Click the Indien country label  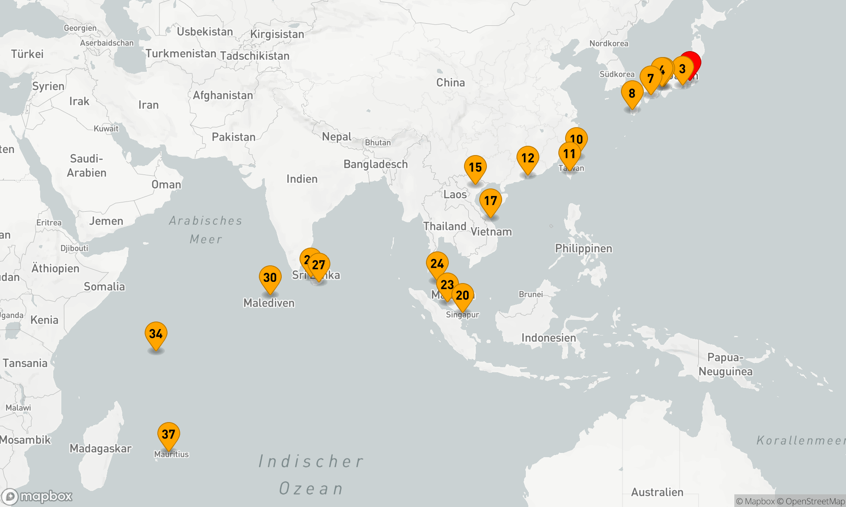coord(302,179)
